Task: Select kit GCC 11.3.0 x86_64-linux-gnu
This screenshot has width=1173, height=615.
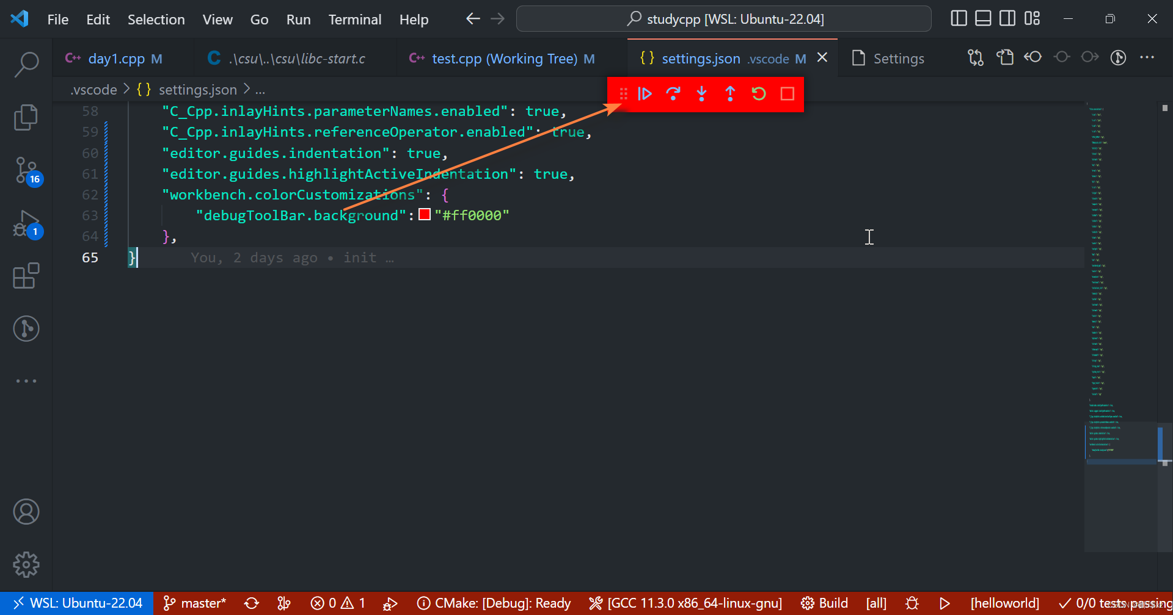Action: 685,603
